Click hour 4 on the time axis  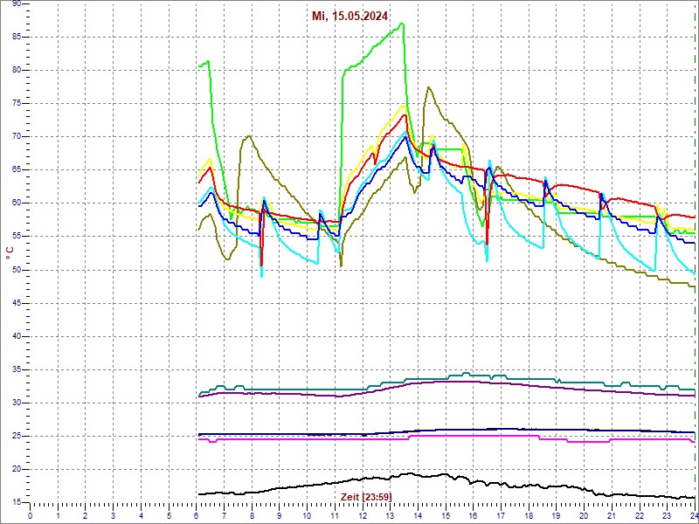coord(141,515)
